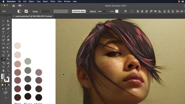Open Edit Toolbar three-dots button
Image resolution: width=185 pixels, height=104 pixels.
pyautogui.click(x=5, y=98)
